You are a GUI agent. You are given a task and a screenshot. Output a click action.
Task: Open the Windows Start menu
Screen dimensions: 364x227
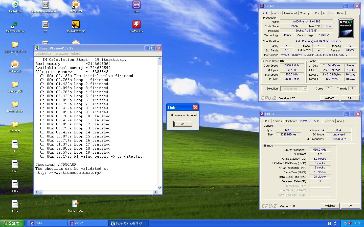tap(12, 223)
